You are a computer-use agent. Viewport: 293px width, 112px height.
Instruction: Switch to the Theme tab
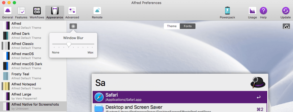coord(172,26)
